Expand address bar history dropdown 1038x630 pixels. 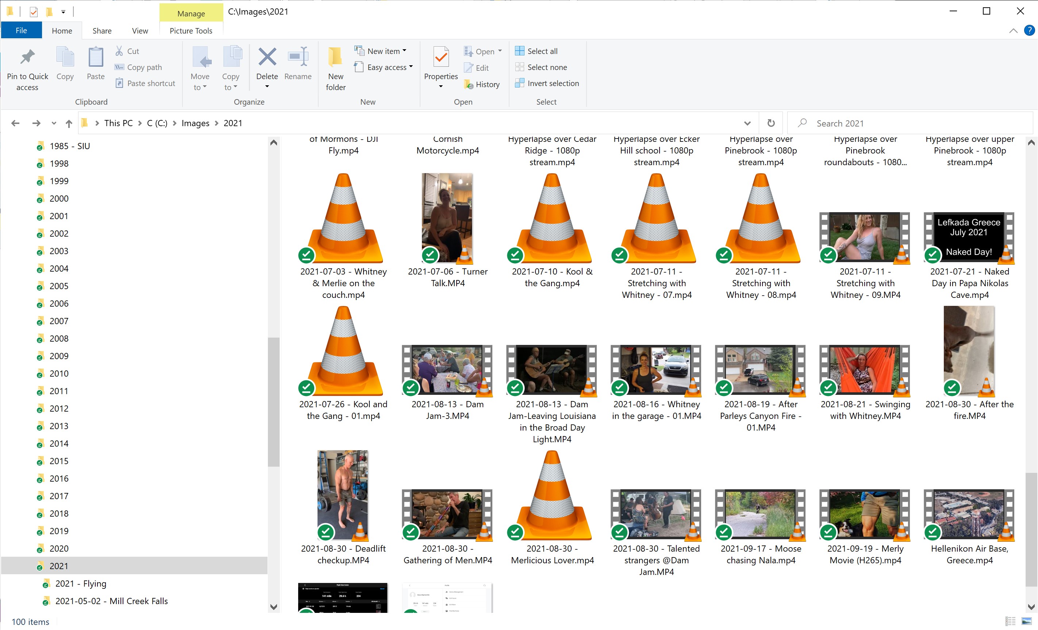click(747, 123)
